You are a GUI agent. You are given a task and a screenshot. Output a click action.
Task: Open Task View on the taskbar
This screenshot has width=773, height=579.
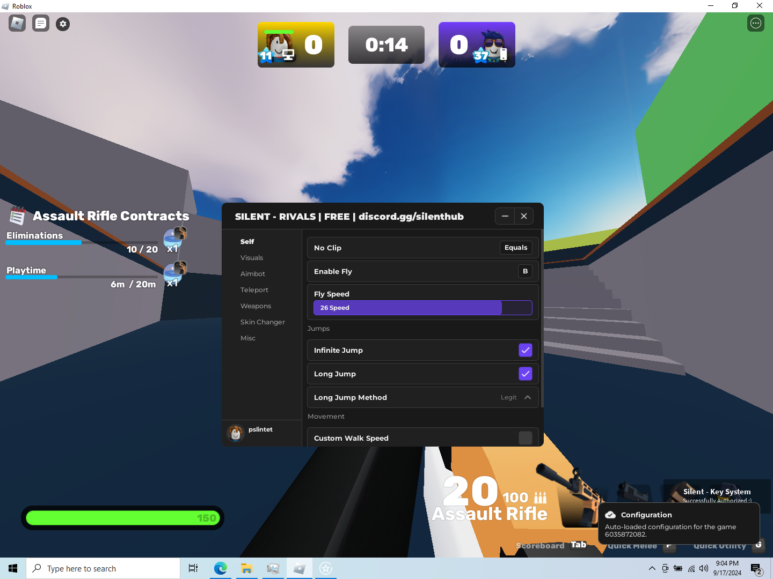coord(193,568)
